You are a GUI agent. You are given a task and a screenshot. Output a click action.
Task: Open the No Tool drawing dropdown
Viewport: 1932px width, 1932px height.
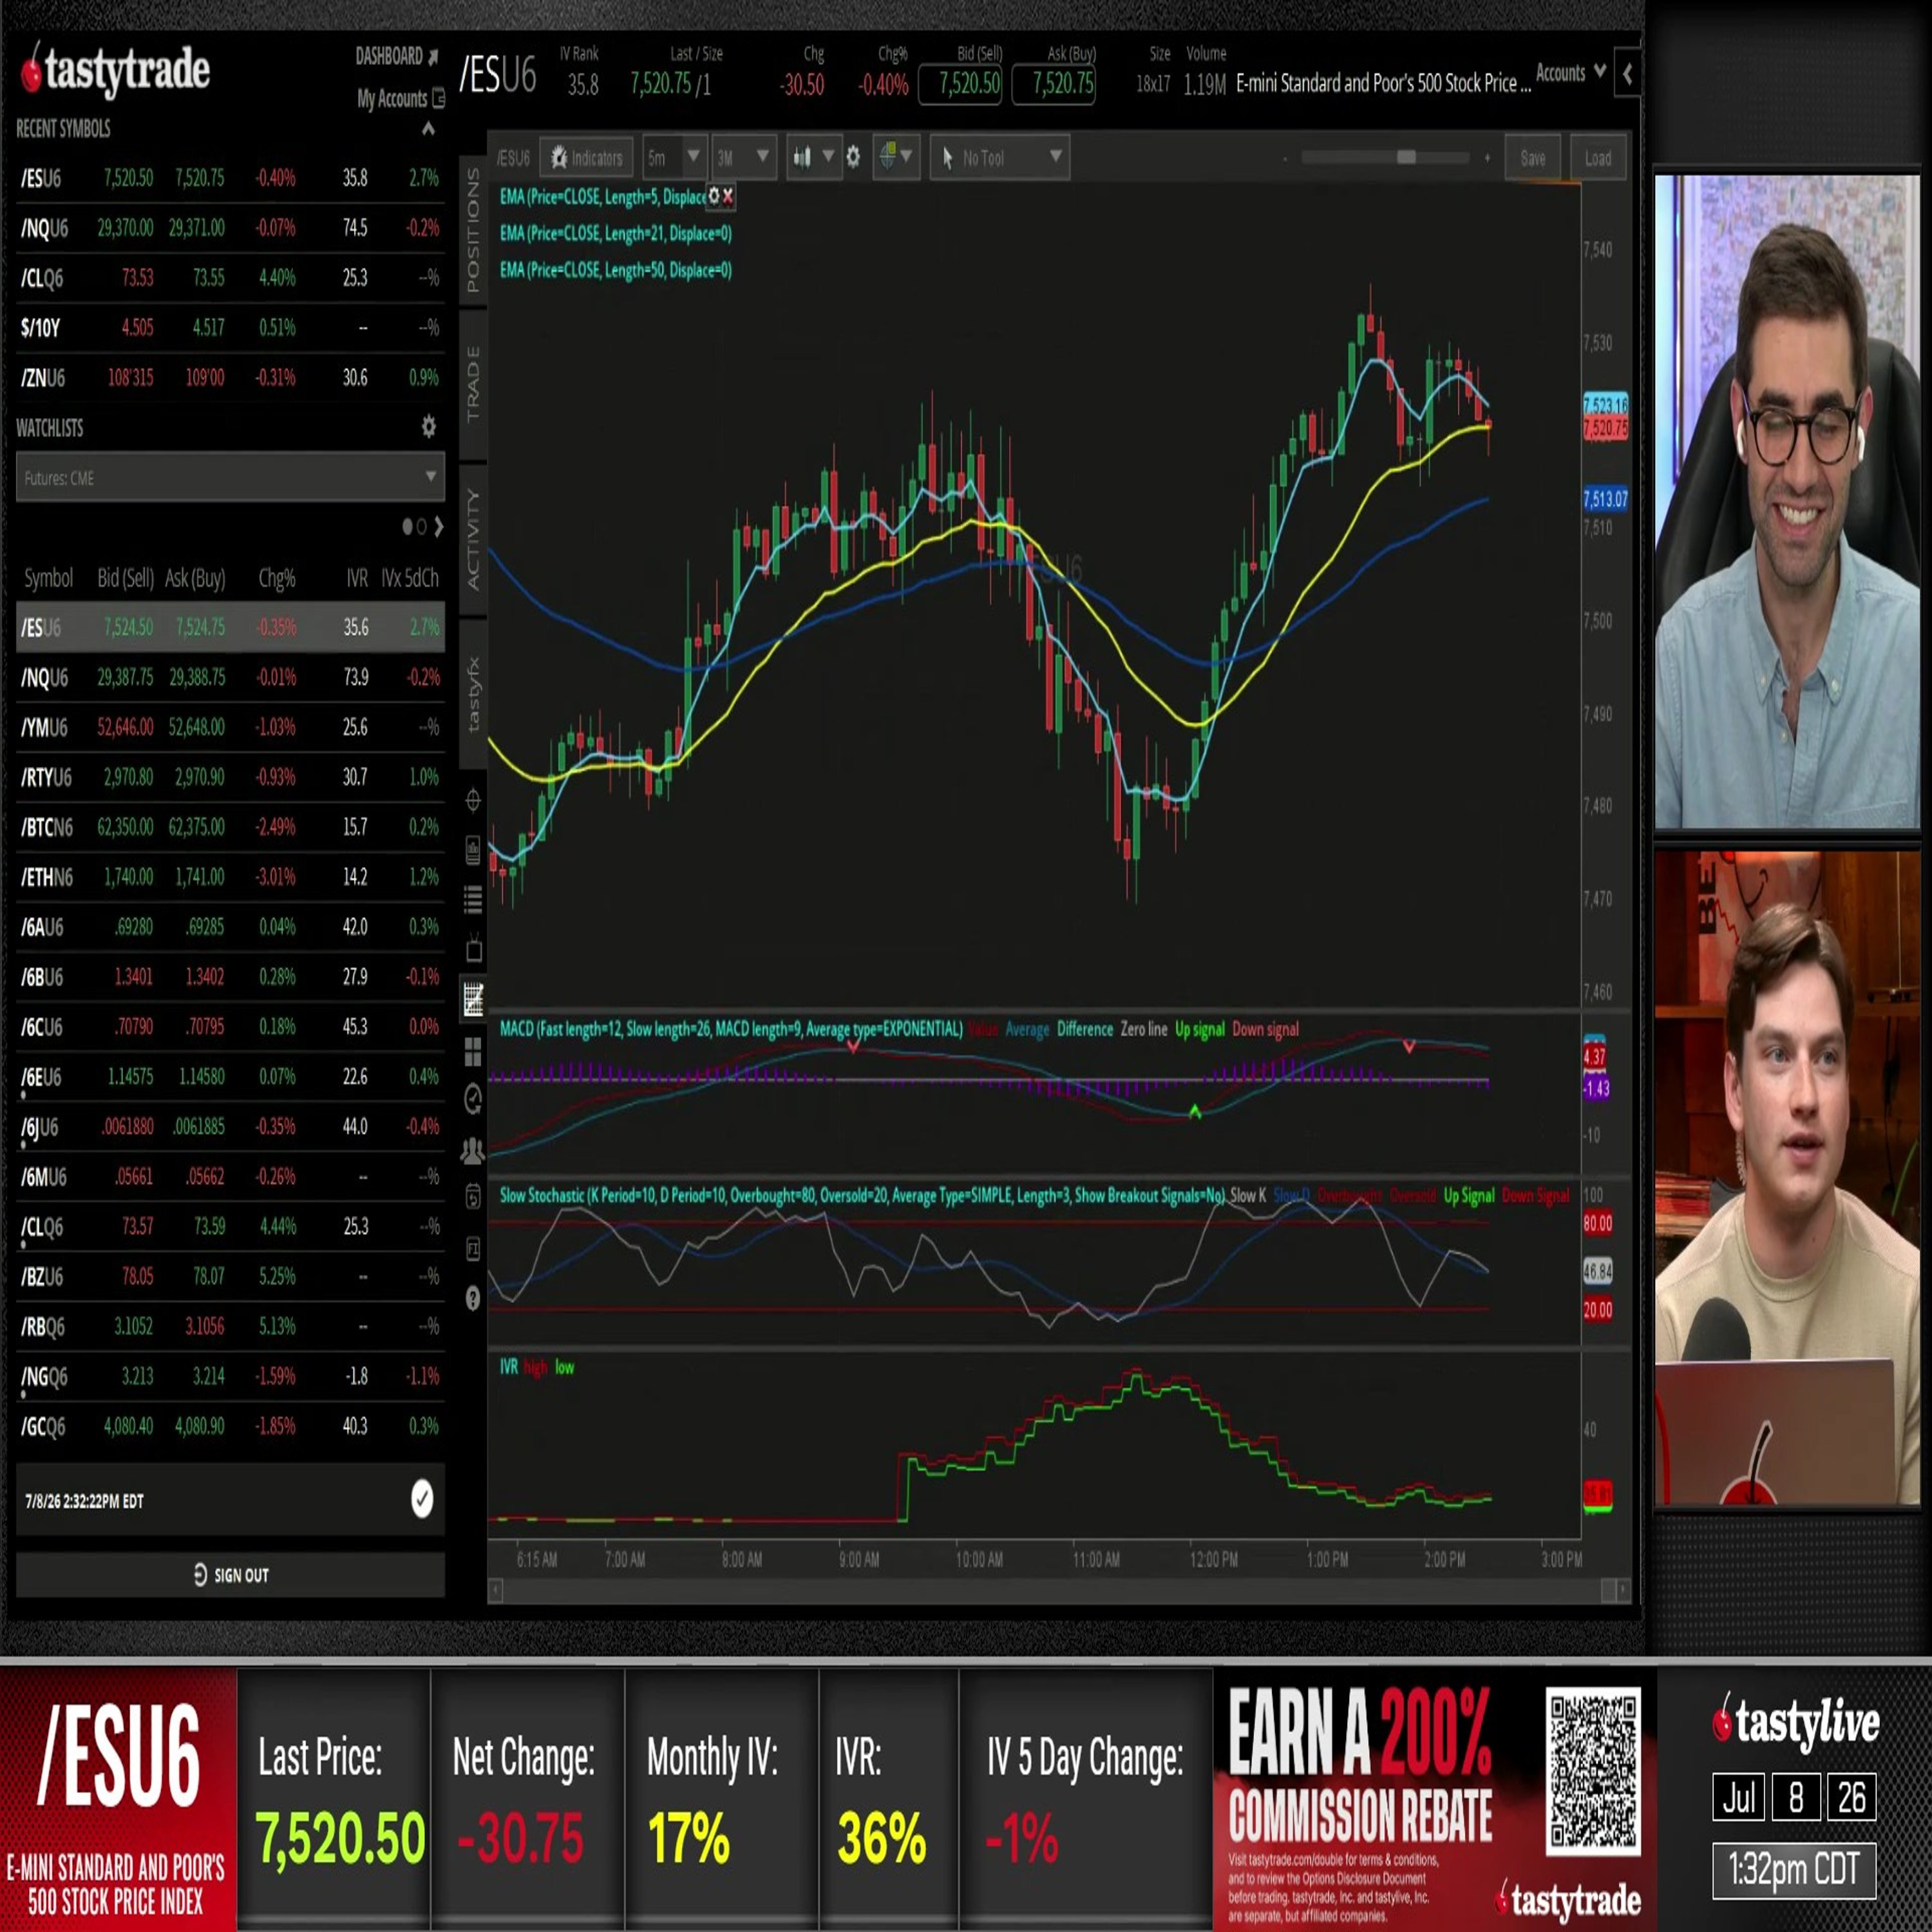1000,157
